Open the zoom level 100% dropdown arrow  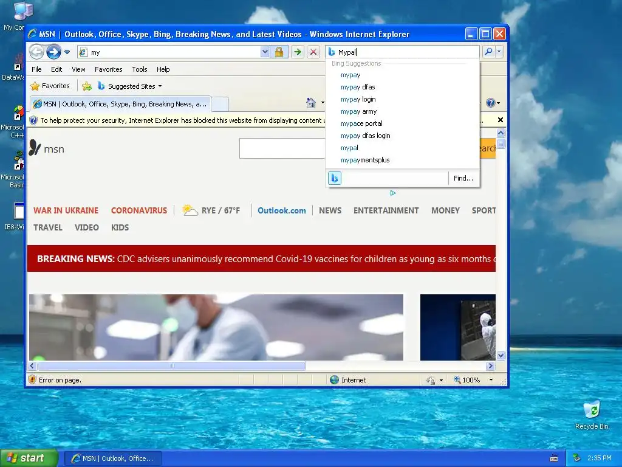point(491,380)
